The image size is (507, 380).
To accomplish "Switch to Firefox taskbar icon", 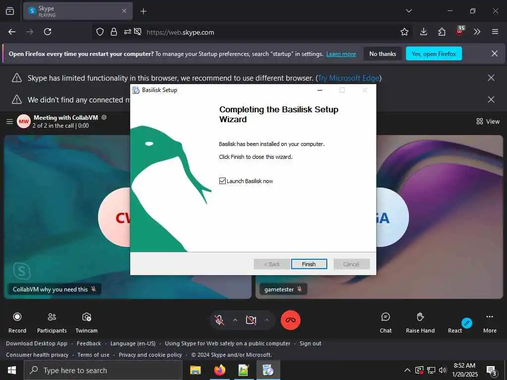I will tap(219, 370).
